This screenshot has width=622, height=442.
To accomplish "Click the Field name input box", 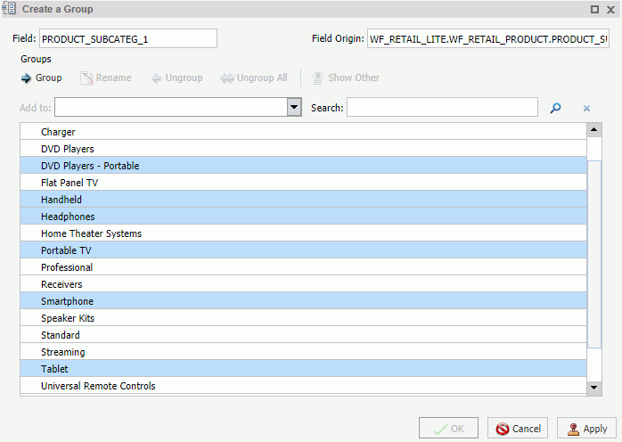I will [128, 38].
